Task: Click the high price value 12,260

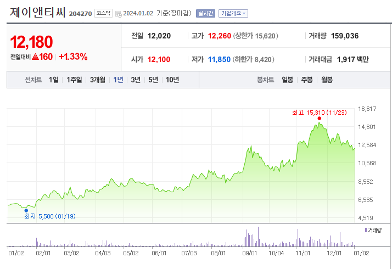Action: 219,36
